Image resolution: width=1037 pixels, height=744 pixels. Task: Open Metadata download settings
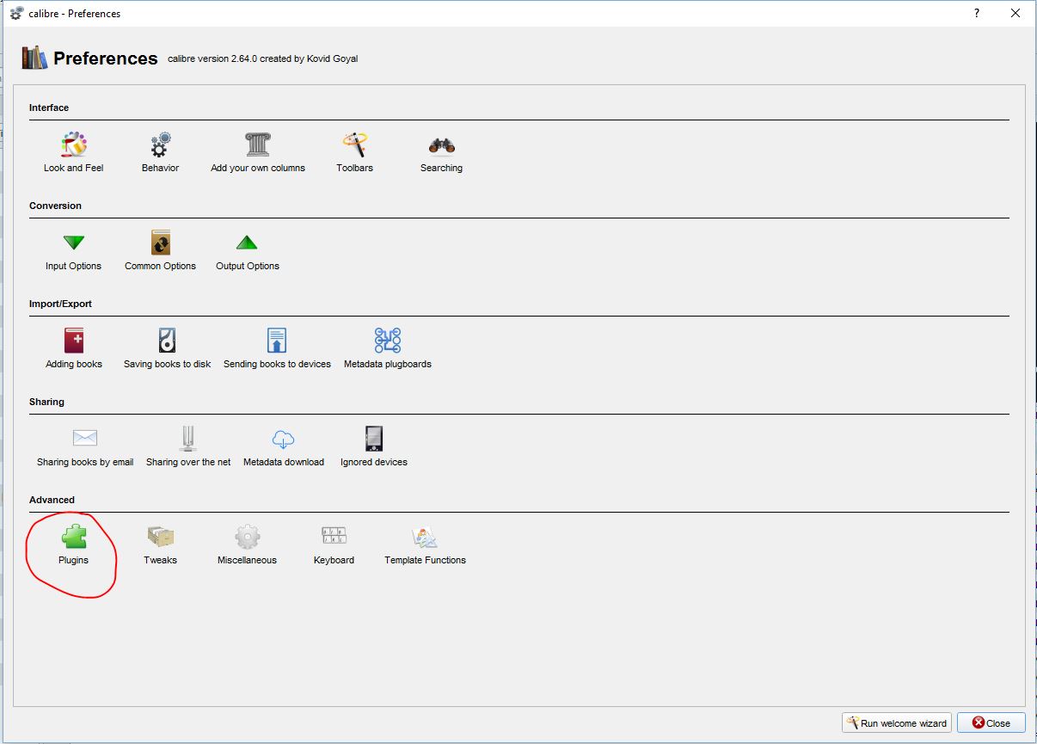pos(284,447)
